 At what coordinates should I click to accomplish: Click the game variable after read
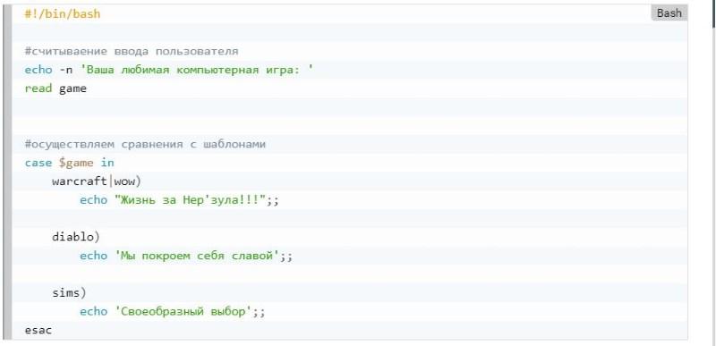pyautogui.click(x=72, y=89)
